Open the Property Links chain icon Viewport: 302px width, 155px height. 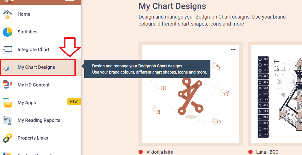tap(7, 138)
